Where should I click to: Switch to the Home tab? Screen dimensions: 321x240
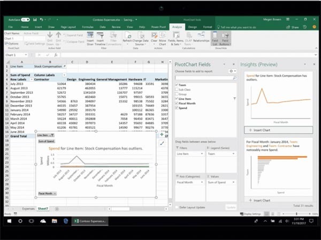pyautogui.click(x=25, y=27)
